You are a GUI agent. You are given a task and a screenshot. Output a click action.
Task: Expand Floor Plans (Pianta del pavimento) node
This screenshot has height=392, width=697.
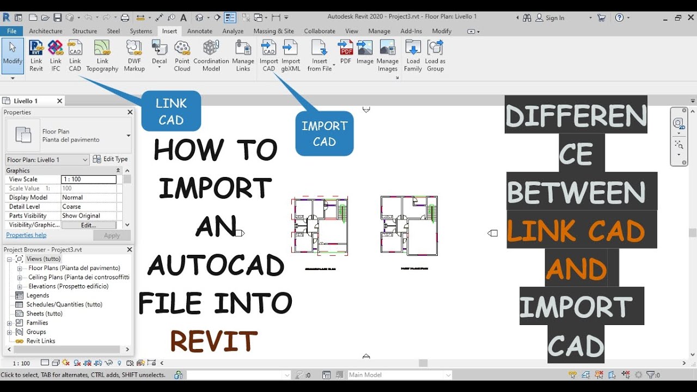pyautogui.click(x=20, y=268)
